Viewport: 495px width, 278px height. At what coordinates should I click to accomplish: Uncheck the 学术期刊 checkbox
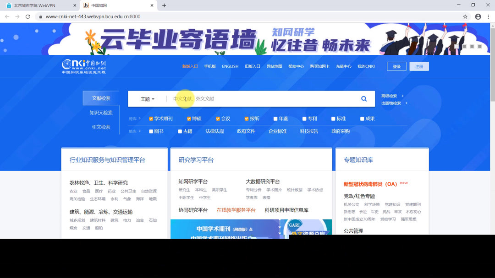pos(150,118)
